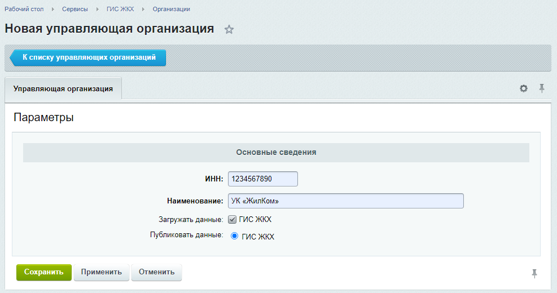The width and height of the screenshot is (557, 293).
Task: Go back via К списку управляющих организаций
Action: coord(89,57)
